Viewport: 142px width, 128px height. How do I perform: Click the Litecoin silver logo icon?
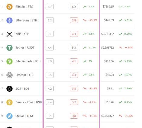(9, 75)
